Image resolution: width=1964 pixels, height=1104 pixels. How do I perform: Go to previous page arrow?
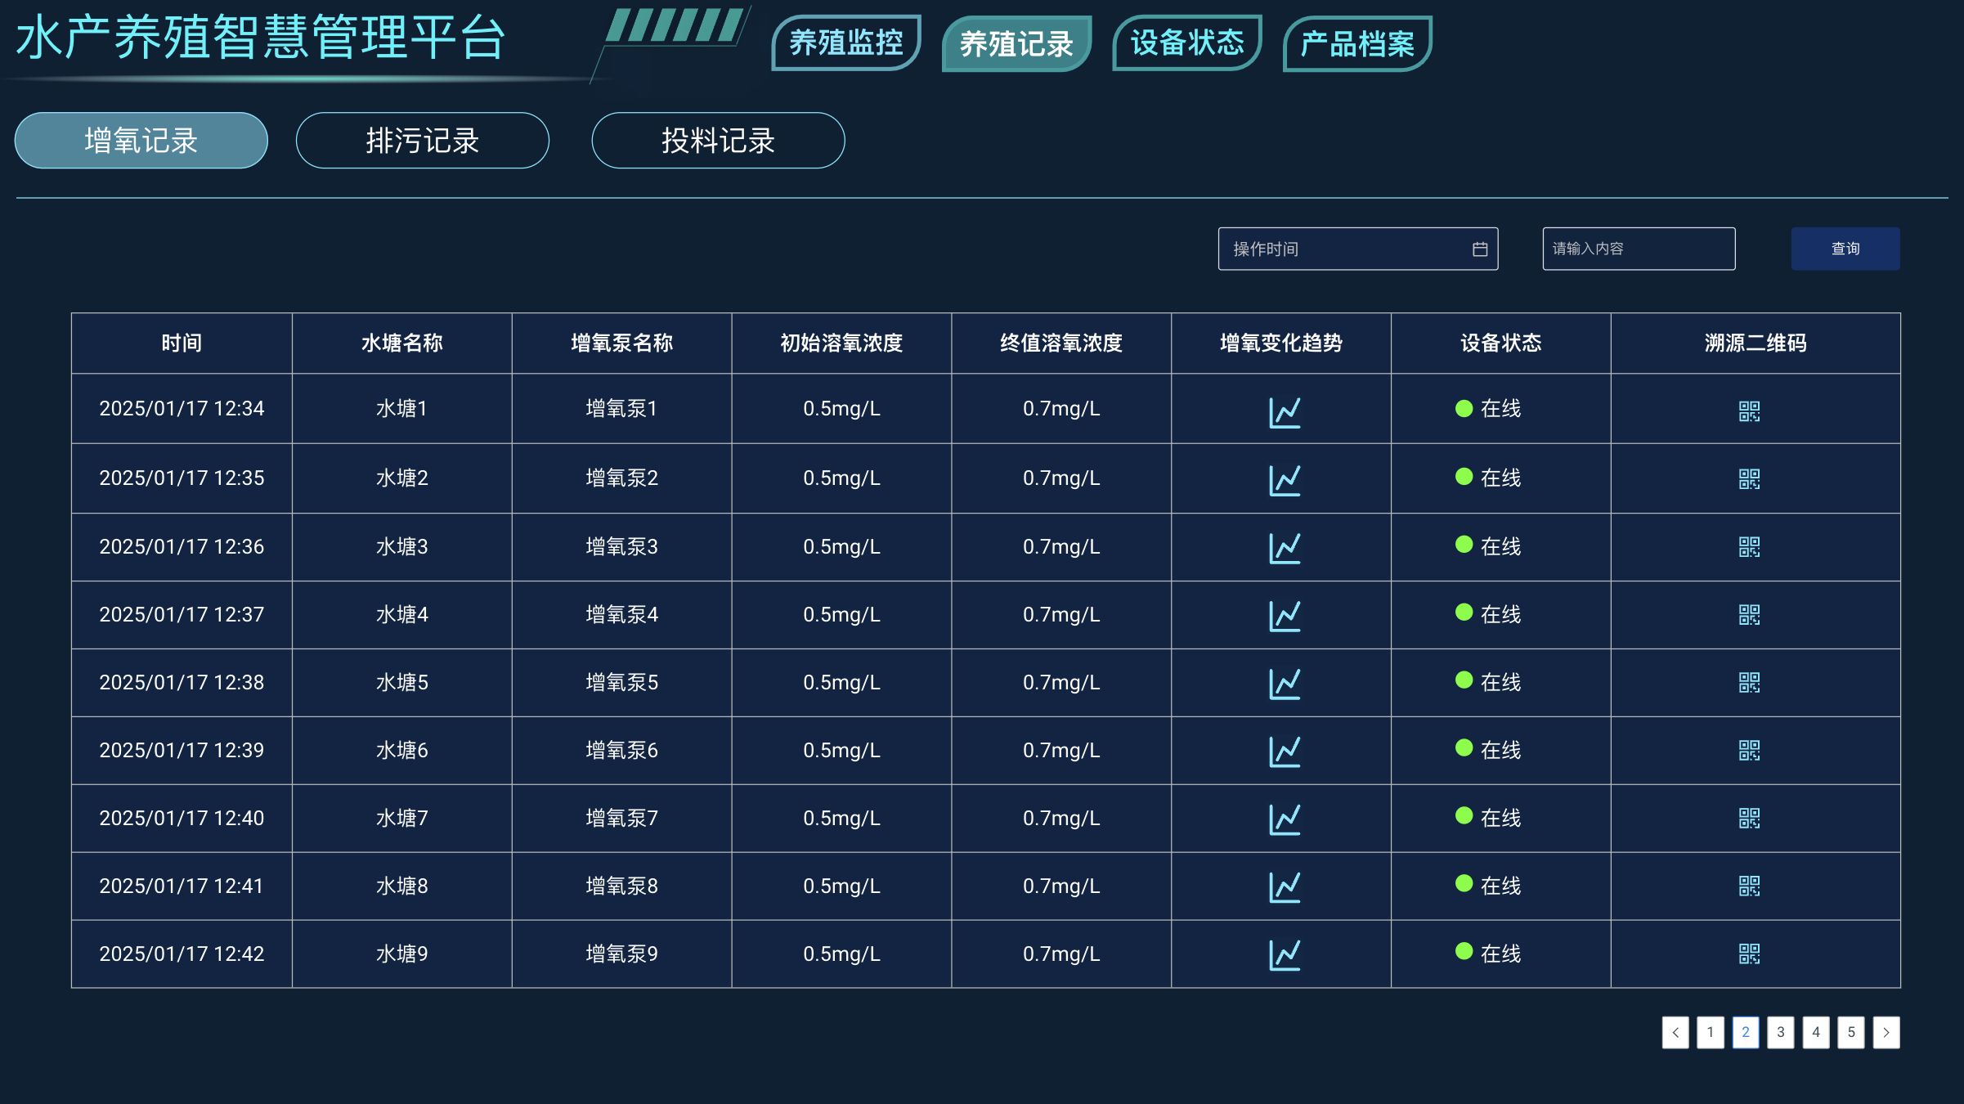pos(1675,1032)
